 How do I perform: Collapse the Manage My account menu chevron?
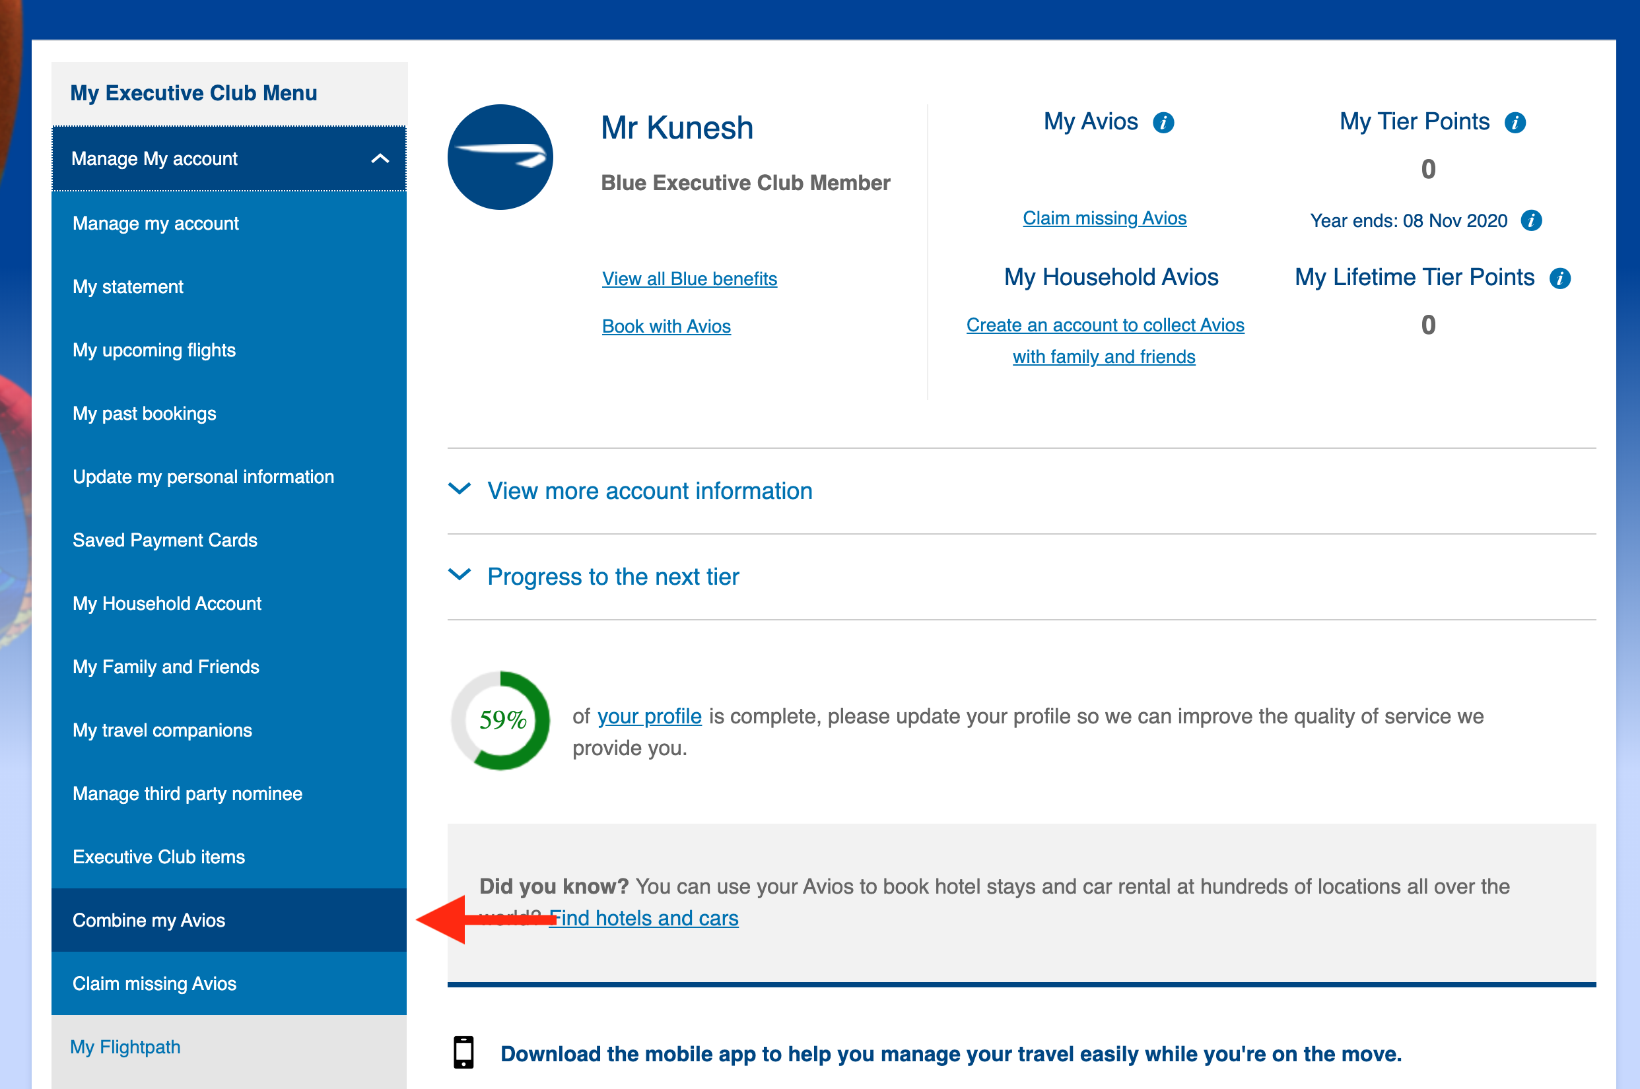click(380, 158)
